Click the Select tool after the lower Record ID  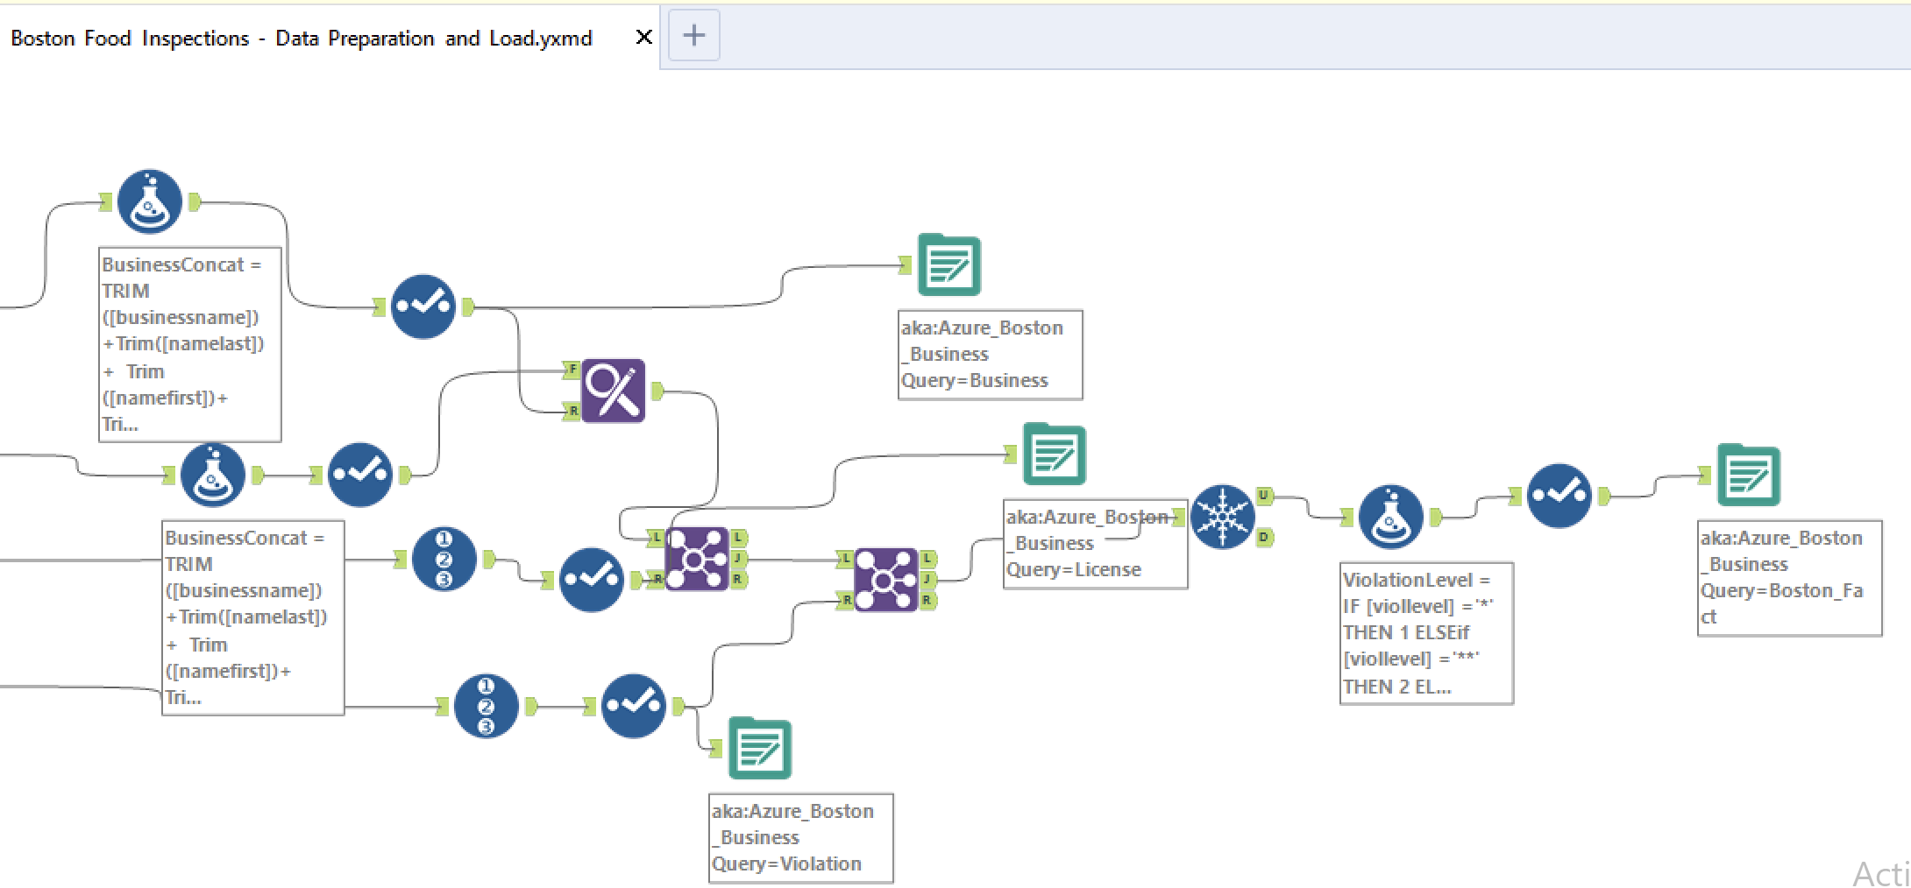[x=633, y=706]
